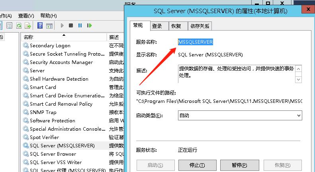Click the 描述 column header in services list
Screen dimensions: 315x172
[115, 37]
